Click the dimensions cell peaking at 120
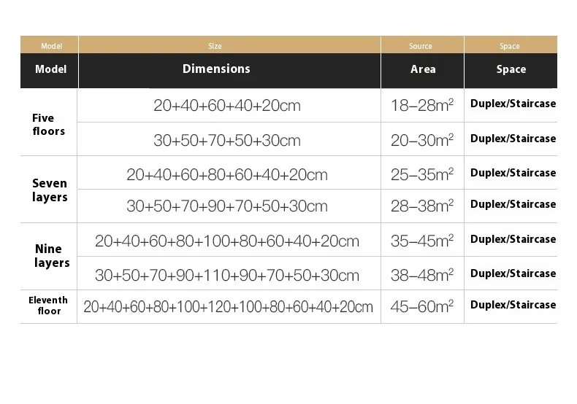577x404 pixels. 229,307
